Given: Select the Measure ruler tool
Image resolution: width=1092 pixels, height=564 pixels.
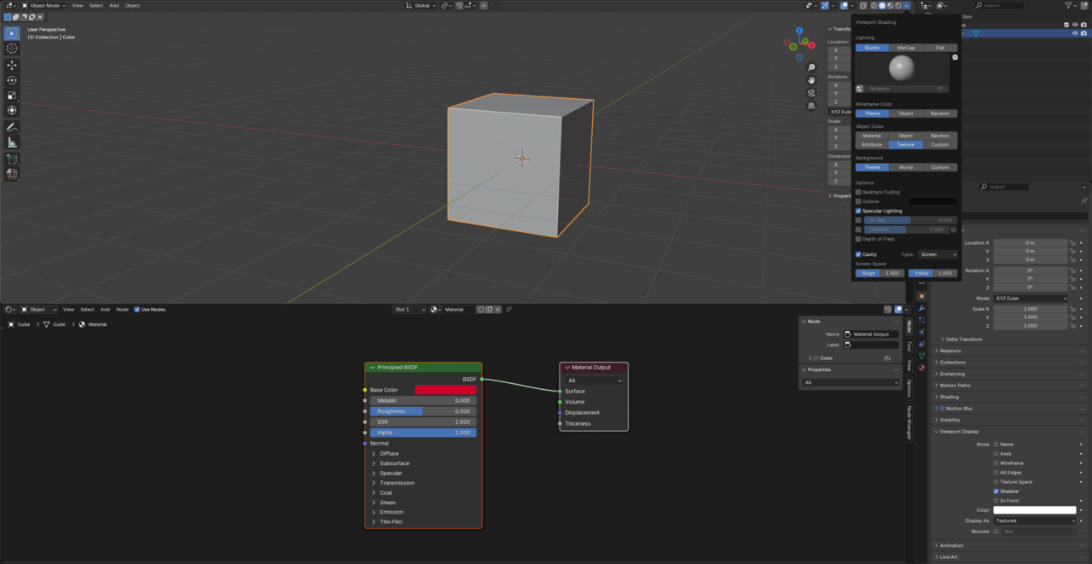Looking at the screenshot, I should 12,142.
